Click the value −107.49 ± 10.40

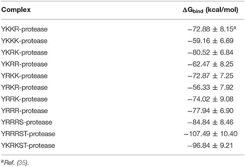pyautogui.click(x=211, y=134)
